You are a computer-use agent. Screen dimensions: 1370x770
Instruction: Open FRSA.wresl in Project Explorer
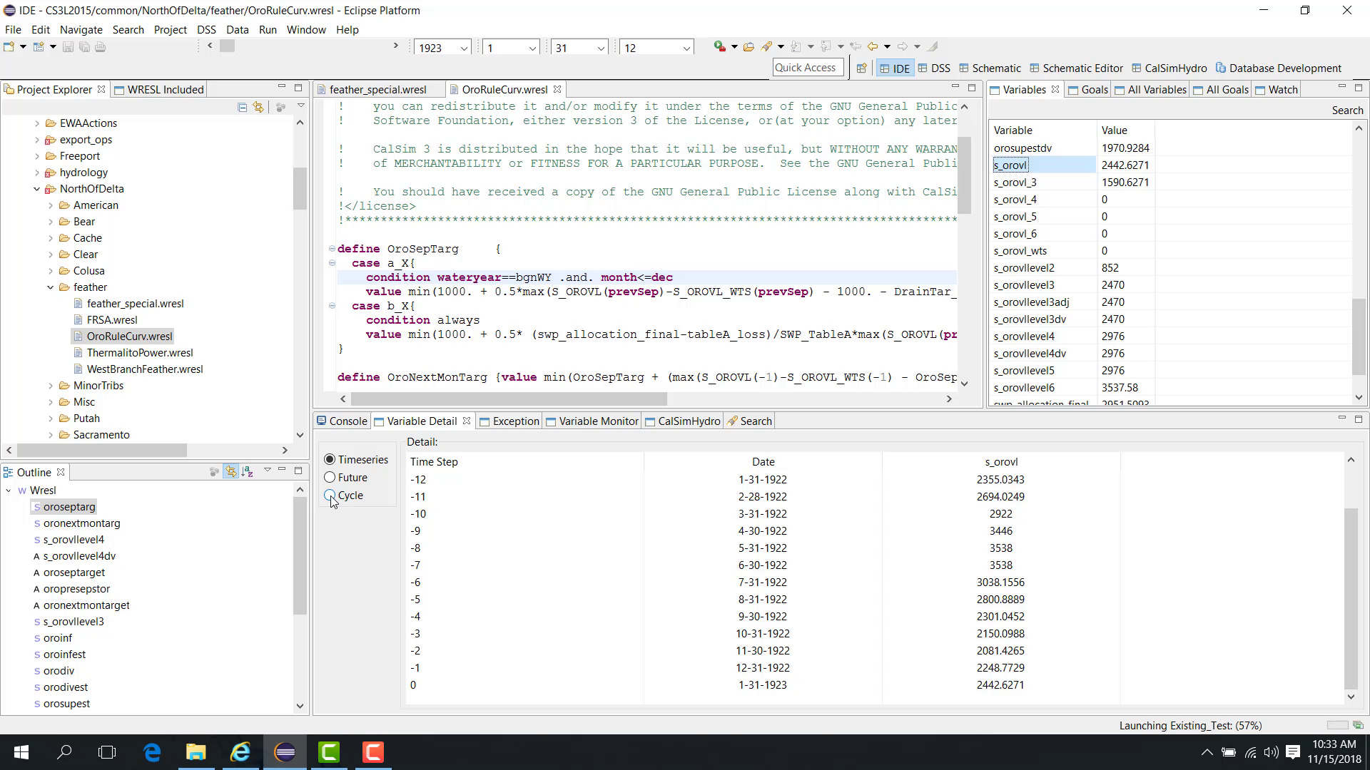coord(112,320)
